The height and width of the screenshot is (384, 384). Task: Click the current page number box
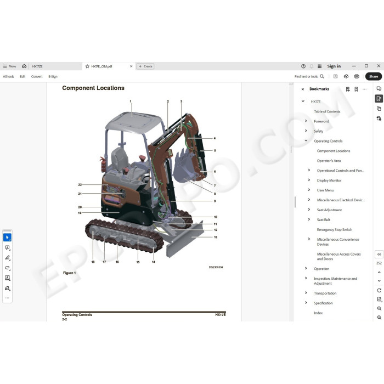click(379, 254)
